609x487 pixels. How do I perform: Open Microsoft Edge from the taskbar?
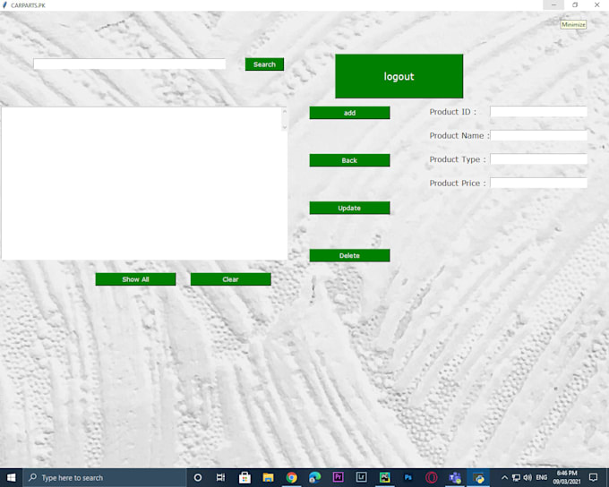point(315,478)
